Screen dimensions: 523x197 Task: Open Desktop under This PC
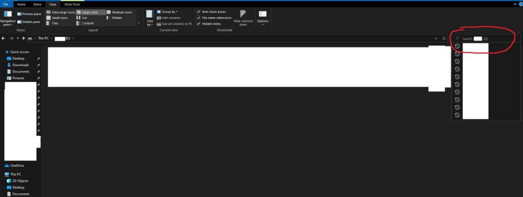click(16, 188)
